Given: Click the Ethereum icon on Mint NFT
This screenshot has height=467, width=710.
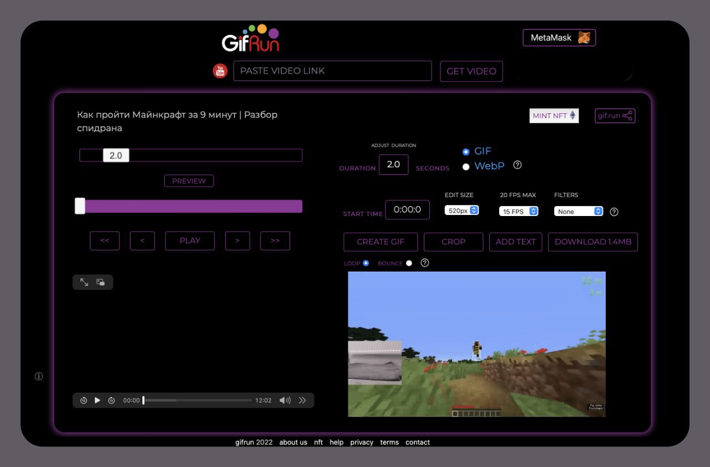Looking at the screenshot, I should pos(573,116).
